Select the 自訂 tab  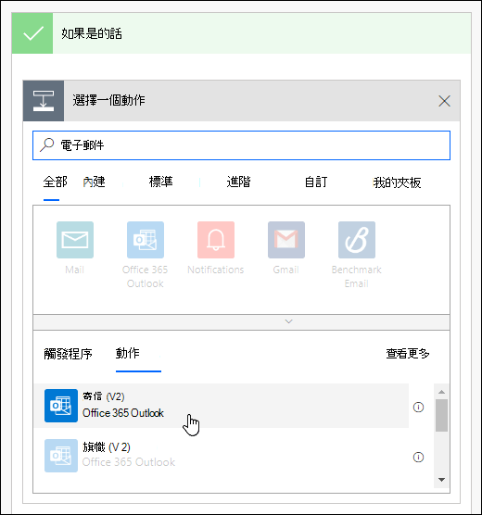[x=316, y=182]
